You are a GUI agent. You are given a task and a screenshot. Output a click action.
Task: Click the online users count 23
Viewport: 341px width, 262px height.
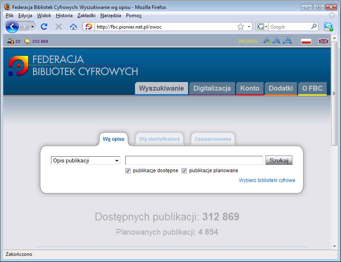pos(18,41)
